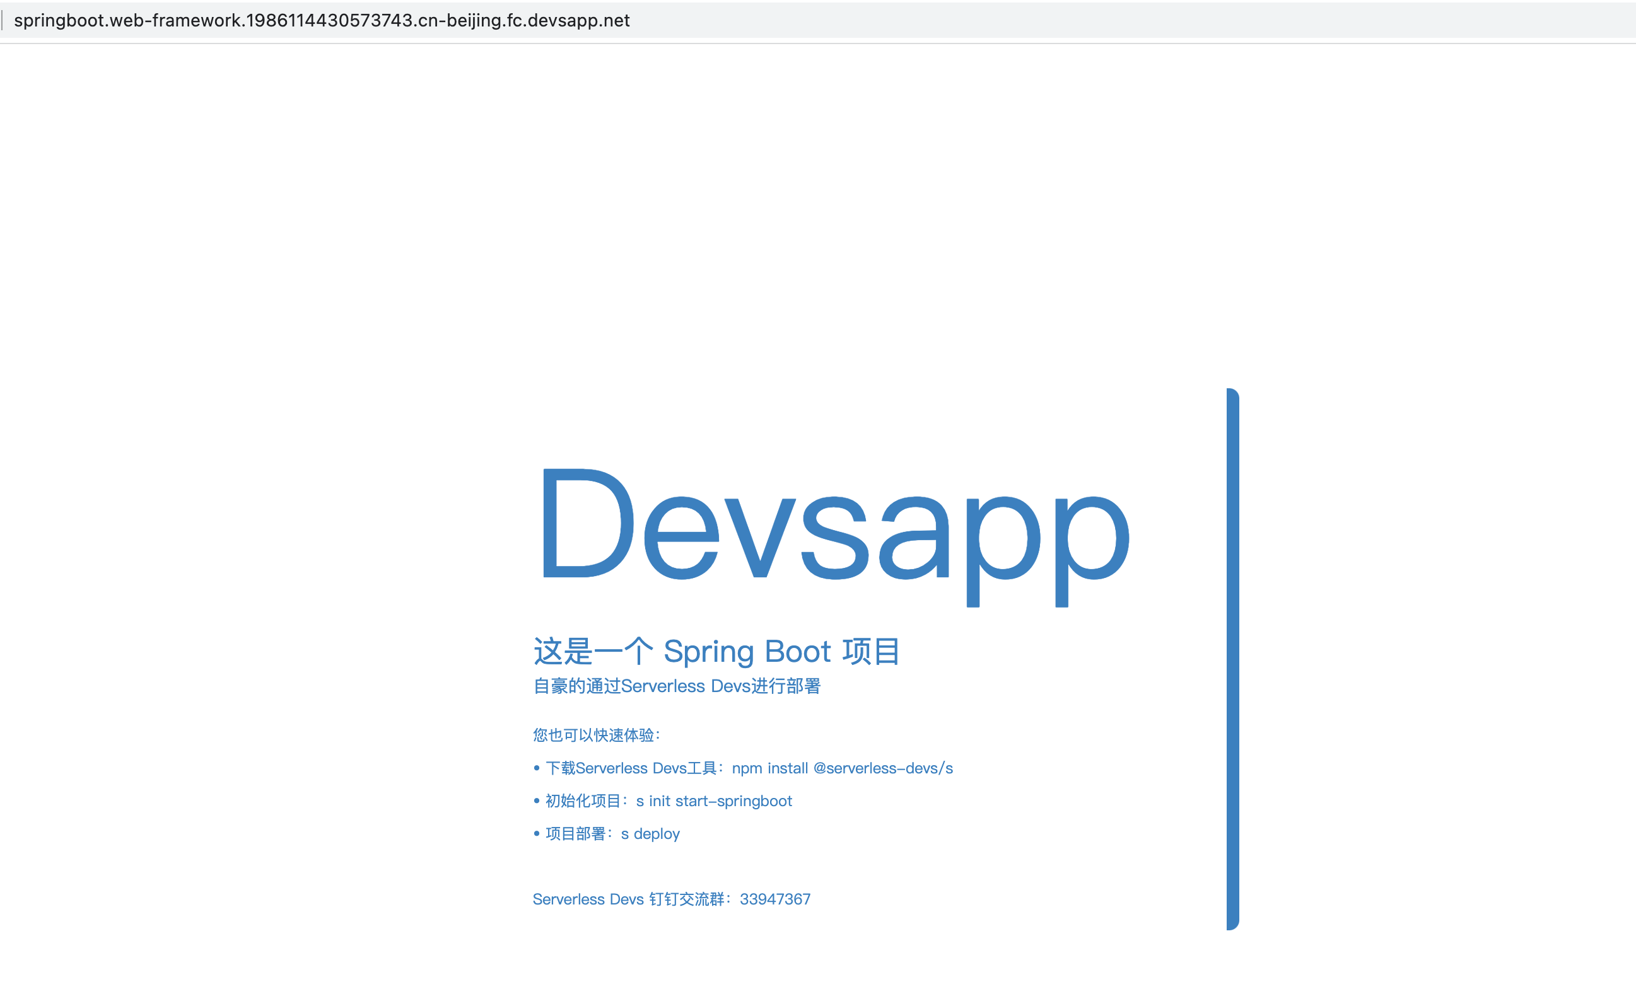
Task: Click the DingTalk group number 33947367
Action: point(774,899)
